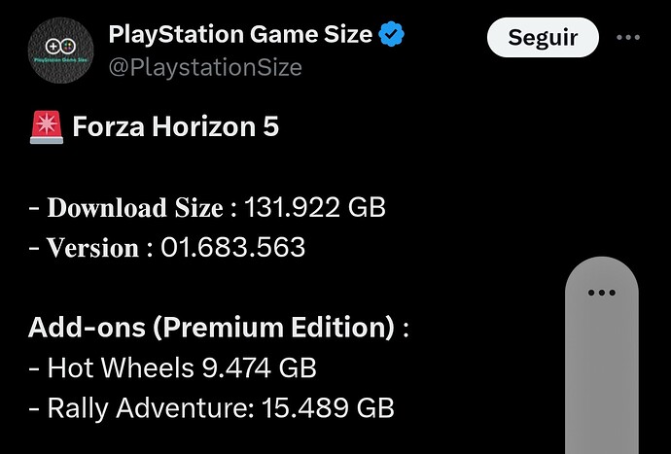Viewport: 671px width, 454px height.
Task: Select the version number 01.683.563
Action: [x=232, y=248]
